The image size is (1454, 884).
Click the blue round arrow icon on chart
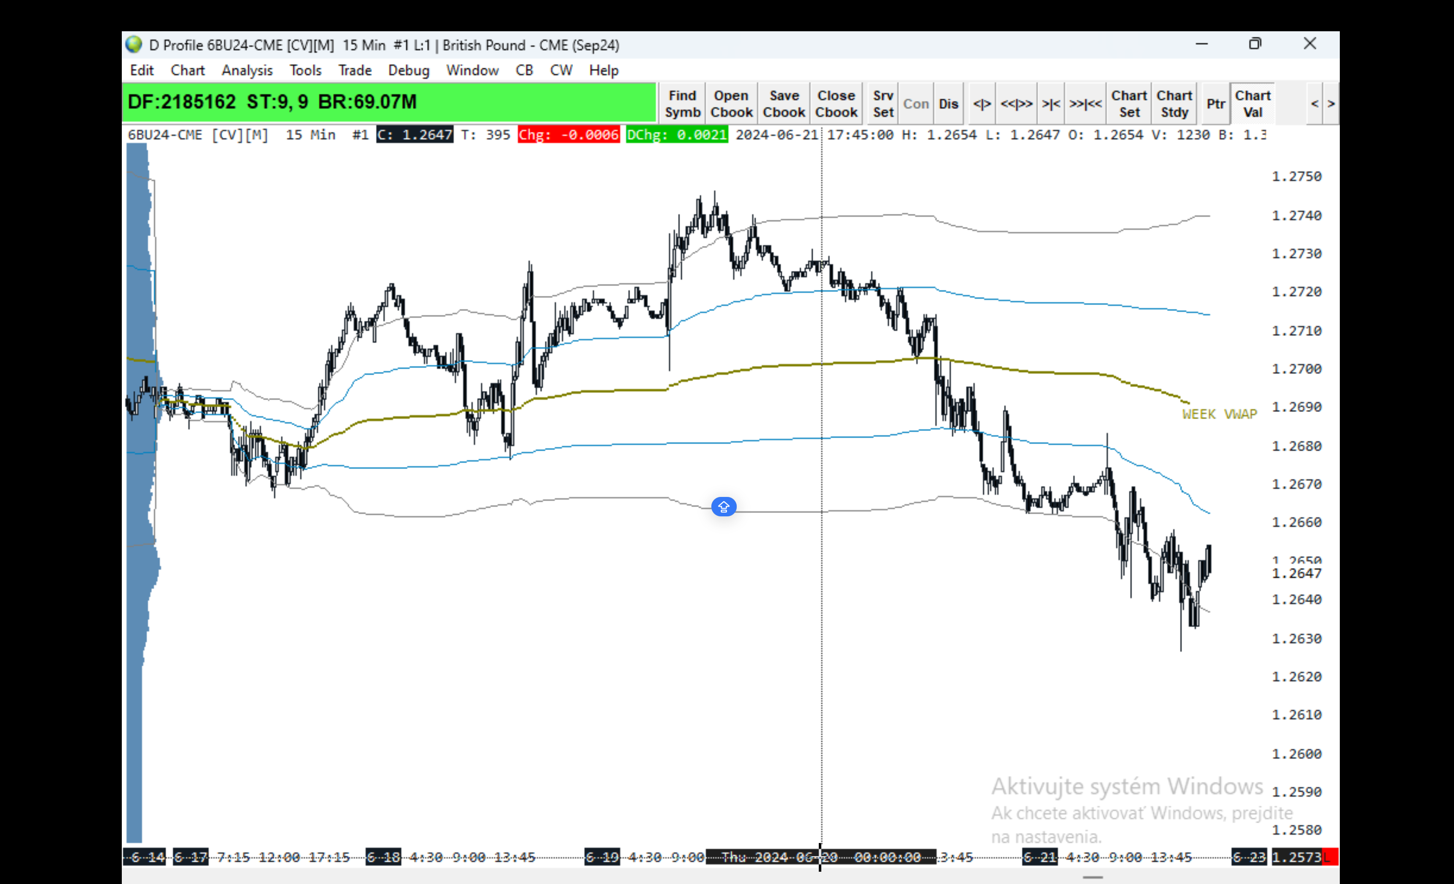pyautogui.click(x=724, y=507)
